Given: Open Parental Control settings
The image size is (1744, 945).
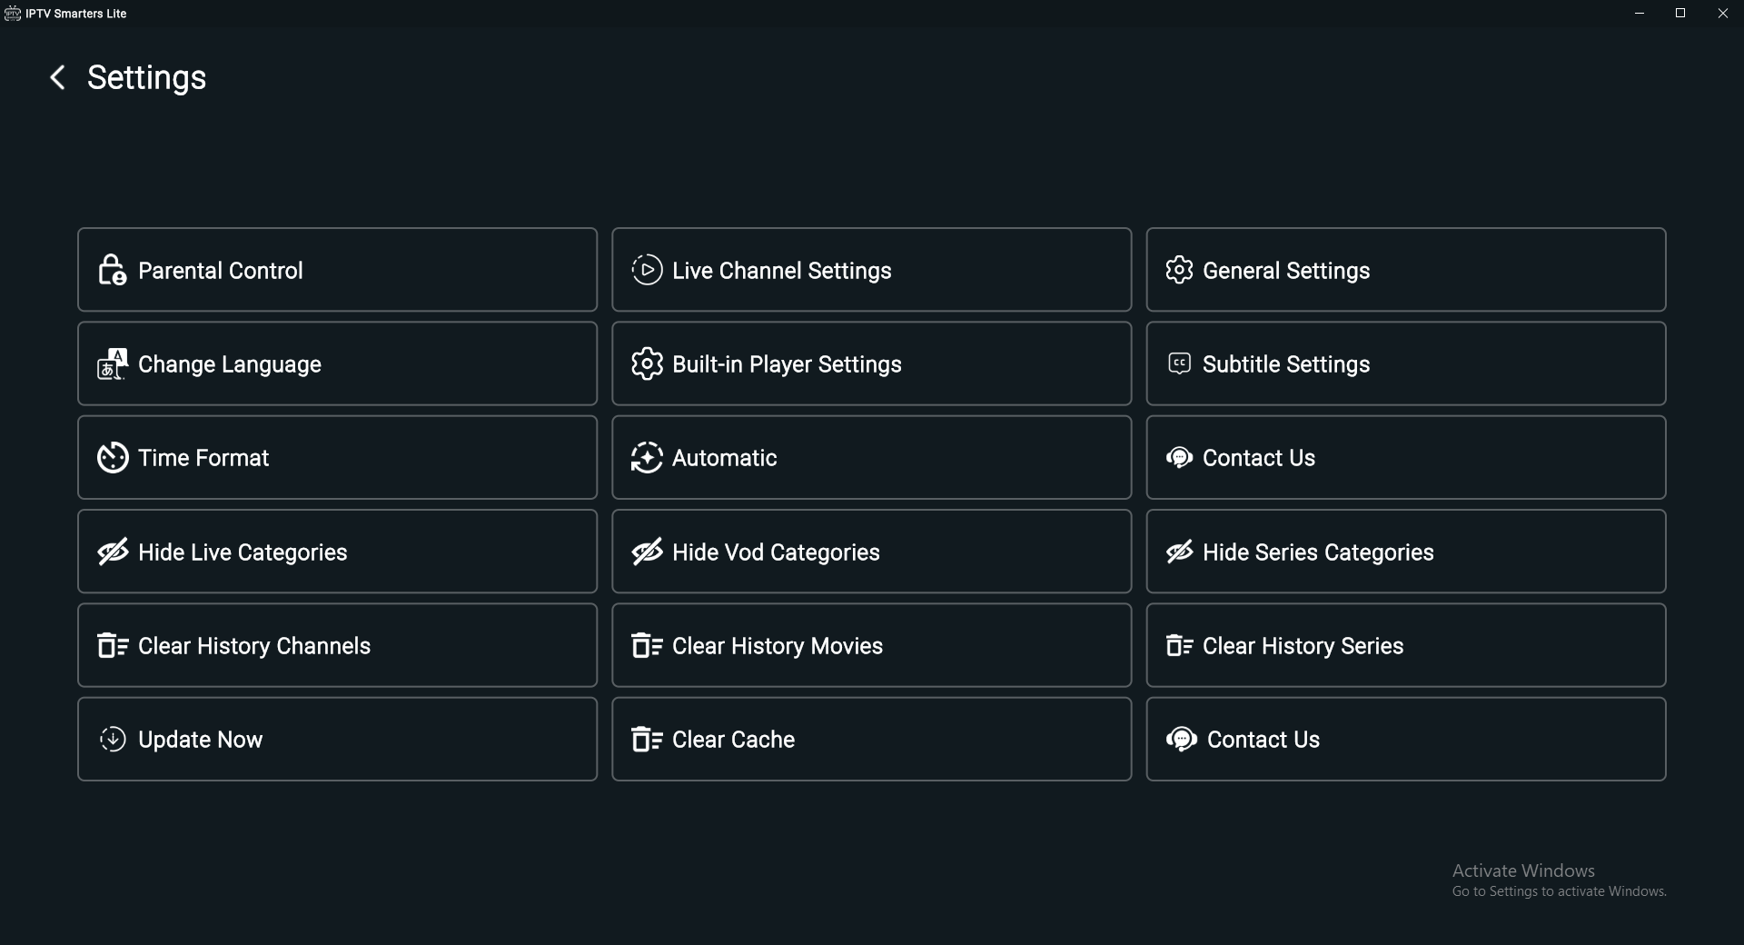Looking at the screenshot, I should pyautogui.click(x=336, y=270).
